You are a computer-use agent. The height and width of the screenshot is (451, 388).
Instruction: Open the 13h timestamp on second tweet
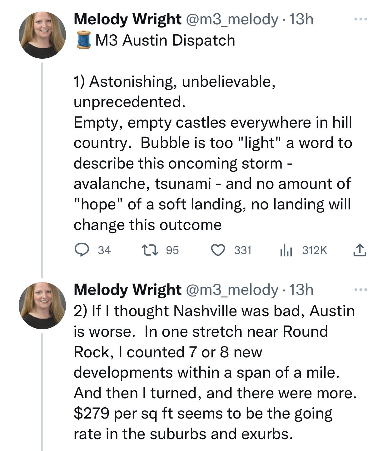[301, 290]
